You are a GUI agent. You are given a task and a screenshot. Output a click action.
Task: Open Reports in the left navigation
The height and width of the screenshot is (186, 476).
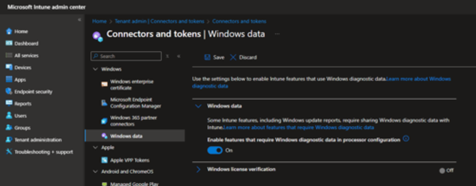click(23, 104)
